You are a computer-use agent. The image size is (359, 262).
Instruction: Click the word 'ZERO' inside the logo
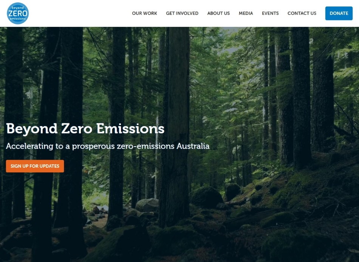pyautogui.click(x=18, y=14)
